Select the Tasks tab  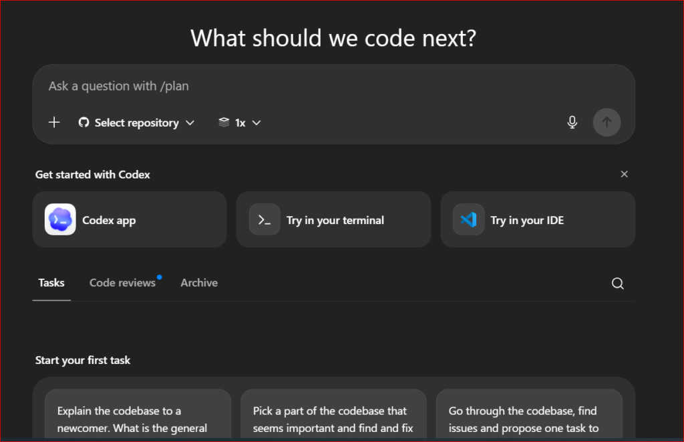coord(51,283)
